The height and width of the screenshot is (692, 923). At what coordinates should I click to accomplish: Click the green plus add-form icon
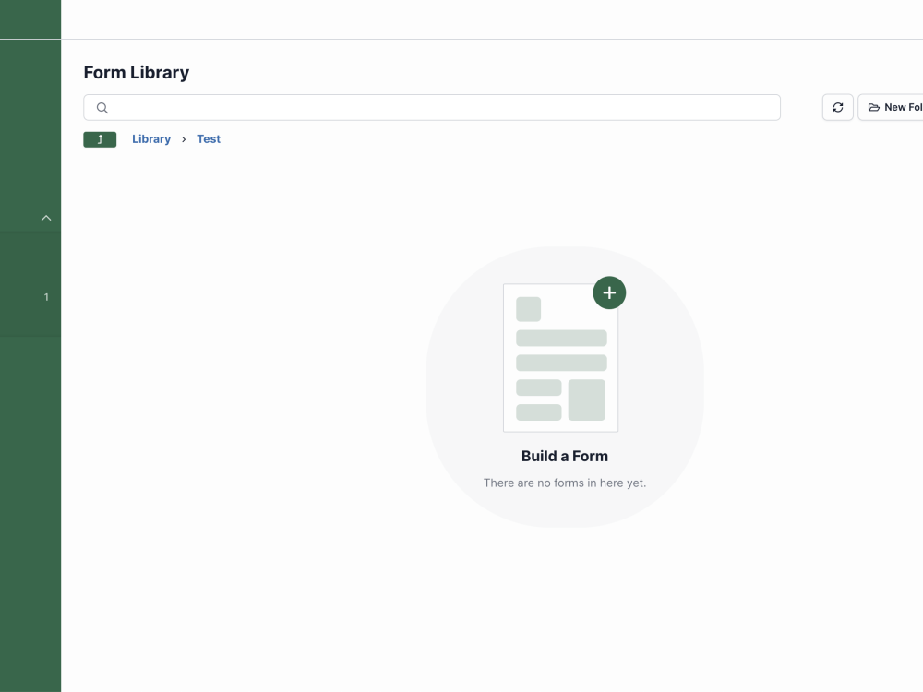[x=609, y=292]
